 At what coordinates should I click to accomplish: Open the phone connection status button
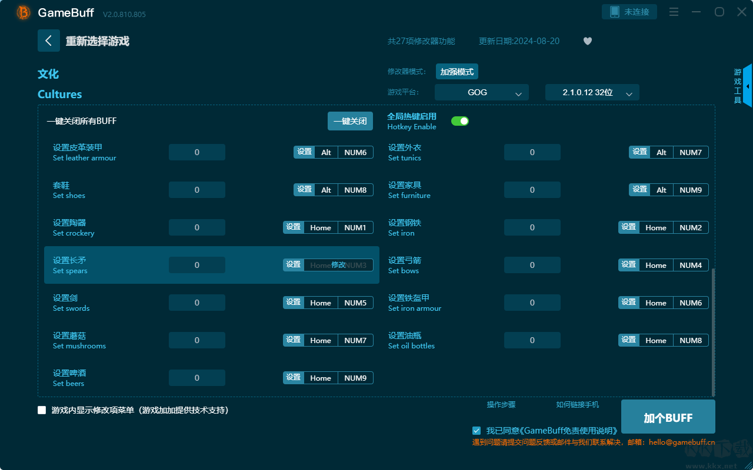(629, 12)
